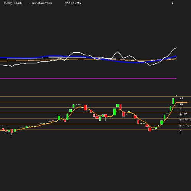Click the '2 Days' label
191x191 pixels.
(187, 125)
